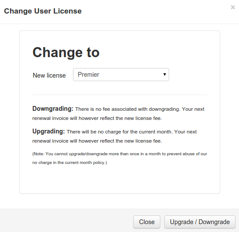
Task: Click the note about upgrade/downgrade once monthly
Action: [x=120, y=158]
